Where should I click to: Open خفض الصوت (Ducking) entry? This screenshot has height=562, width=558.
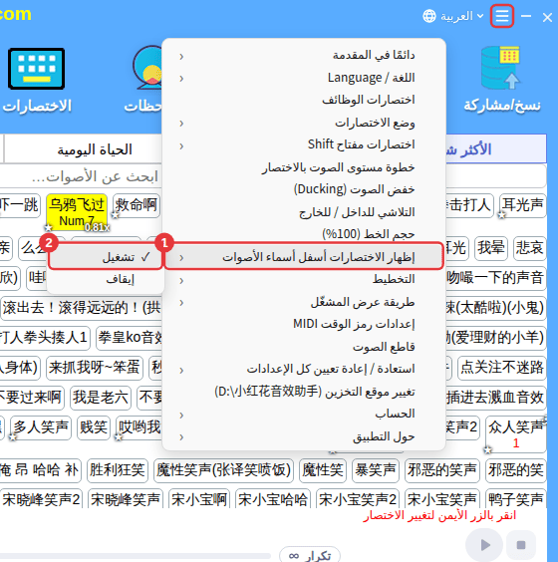(x=304, y=189)
